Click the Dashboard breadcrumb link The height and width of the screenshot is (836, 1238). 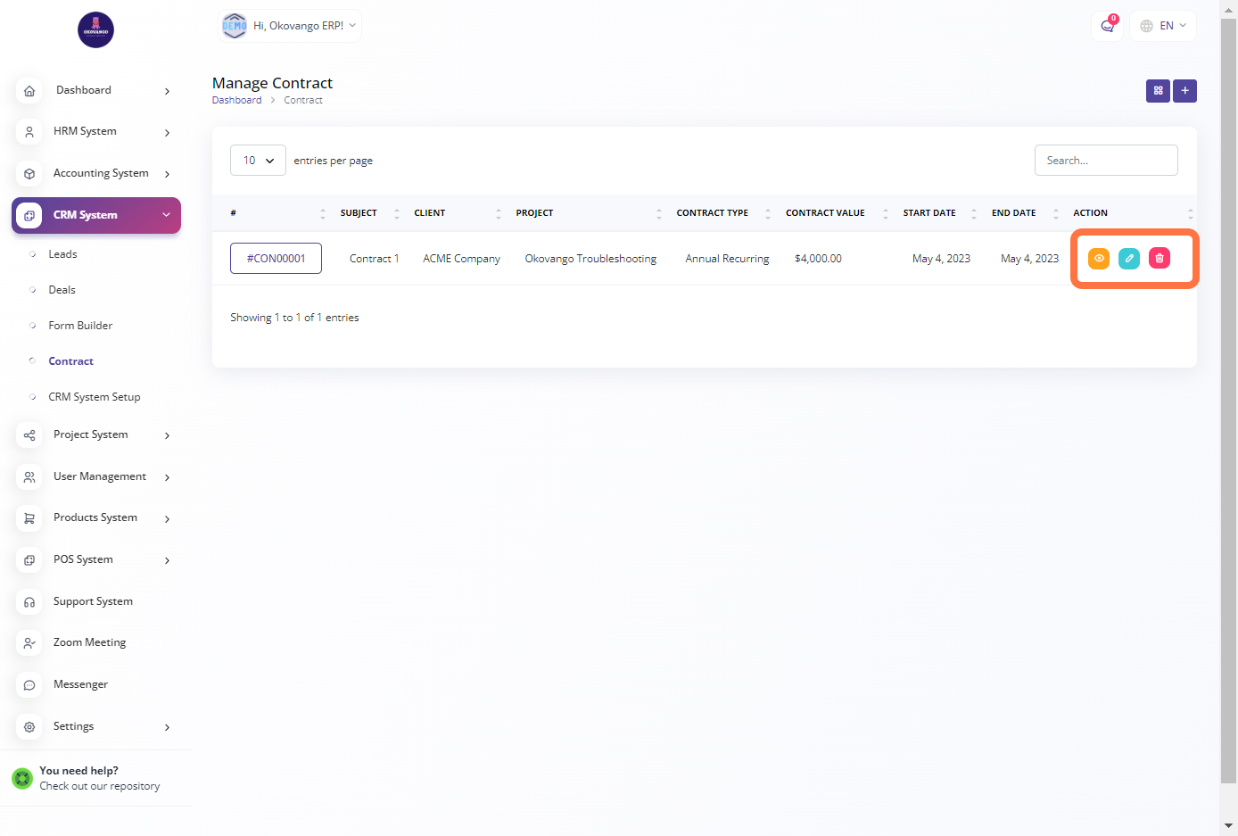click(236, 100)
